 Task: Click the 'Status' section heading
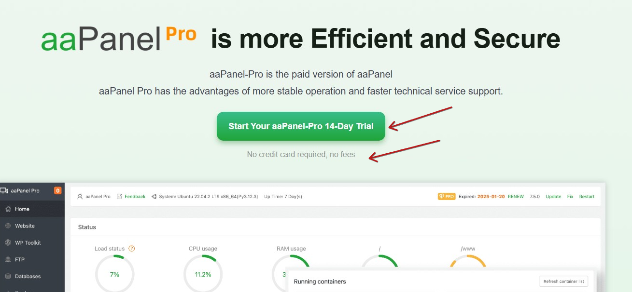pyautogui.click(x=87, y=227)
